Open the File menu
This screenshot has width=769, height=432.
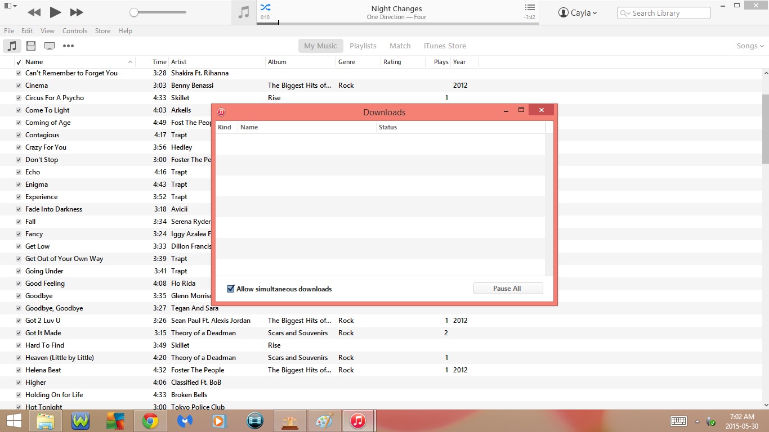(9, 31)
